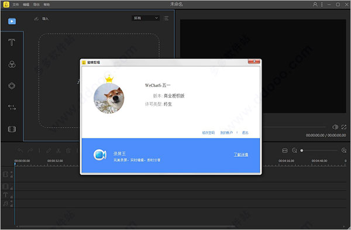
Task: Click the 退出 logout link in dialog
Action: [x=245, y=133]
